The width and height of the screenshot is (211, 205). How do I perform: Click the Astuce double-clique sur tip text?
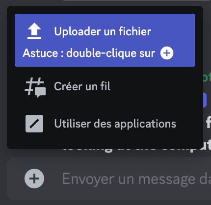coord(89,53)
